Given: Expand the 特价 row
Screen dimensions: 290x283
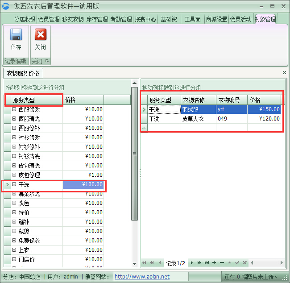Looking at the screenshot, I should tap(14, 212).
